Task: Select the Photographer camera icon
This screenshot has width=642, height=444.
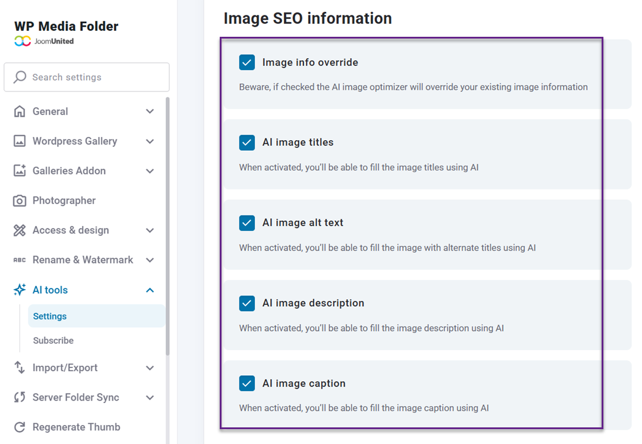Action: click(19, 200)
